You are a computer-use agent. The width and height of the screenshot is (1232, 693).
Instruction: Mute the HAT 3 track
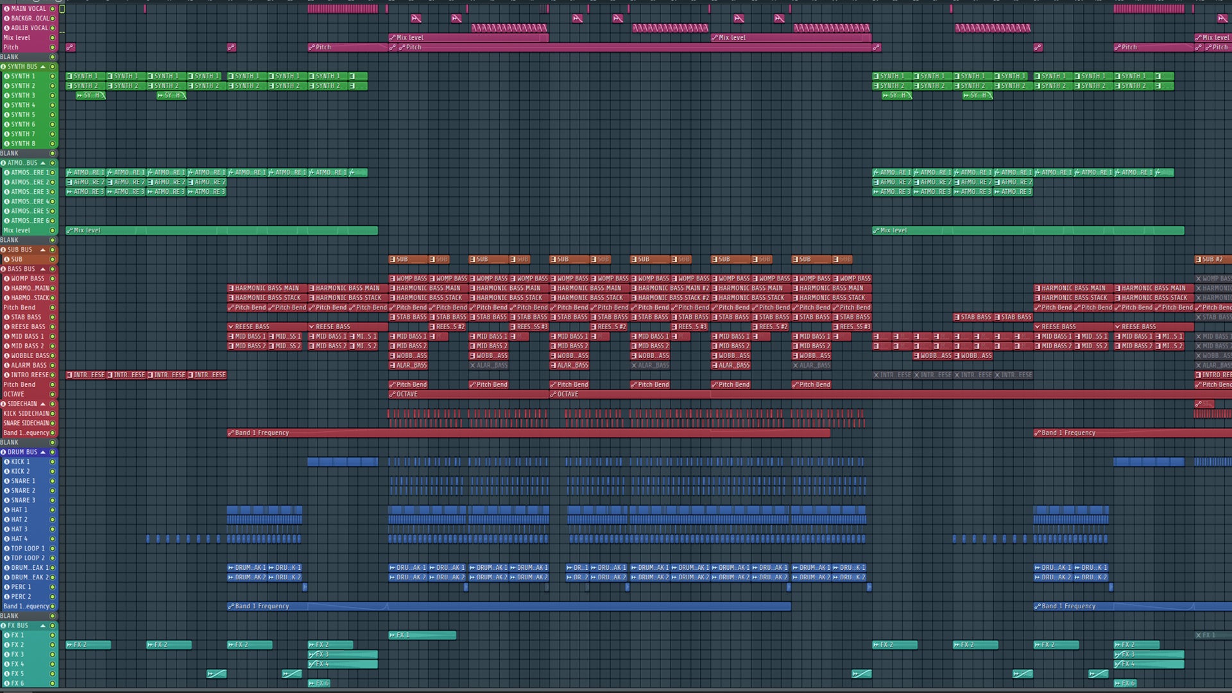point(53,529)
